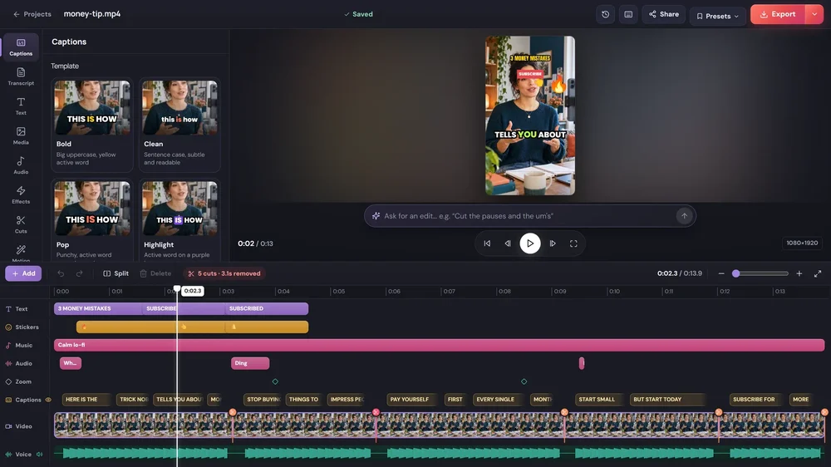Open the Audio sidebar panel
This screenshot has width=831, height=467.
[x=21, y=165]
